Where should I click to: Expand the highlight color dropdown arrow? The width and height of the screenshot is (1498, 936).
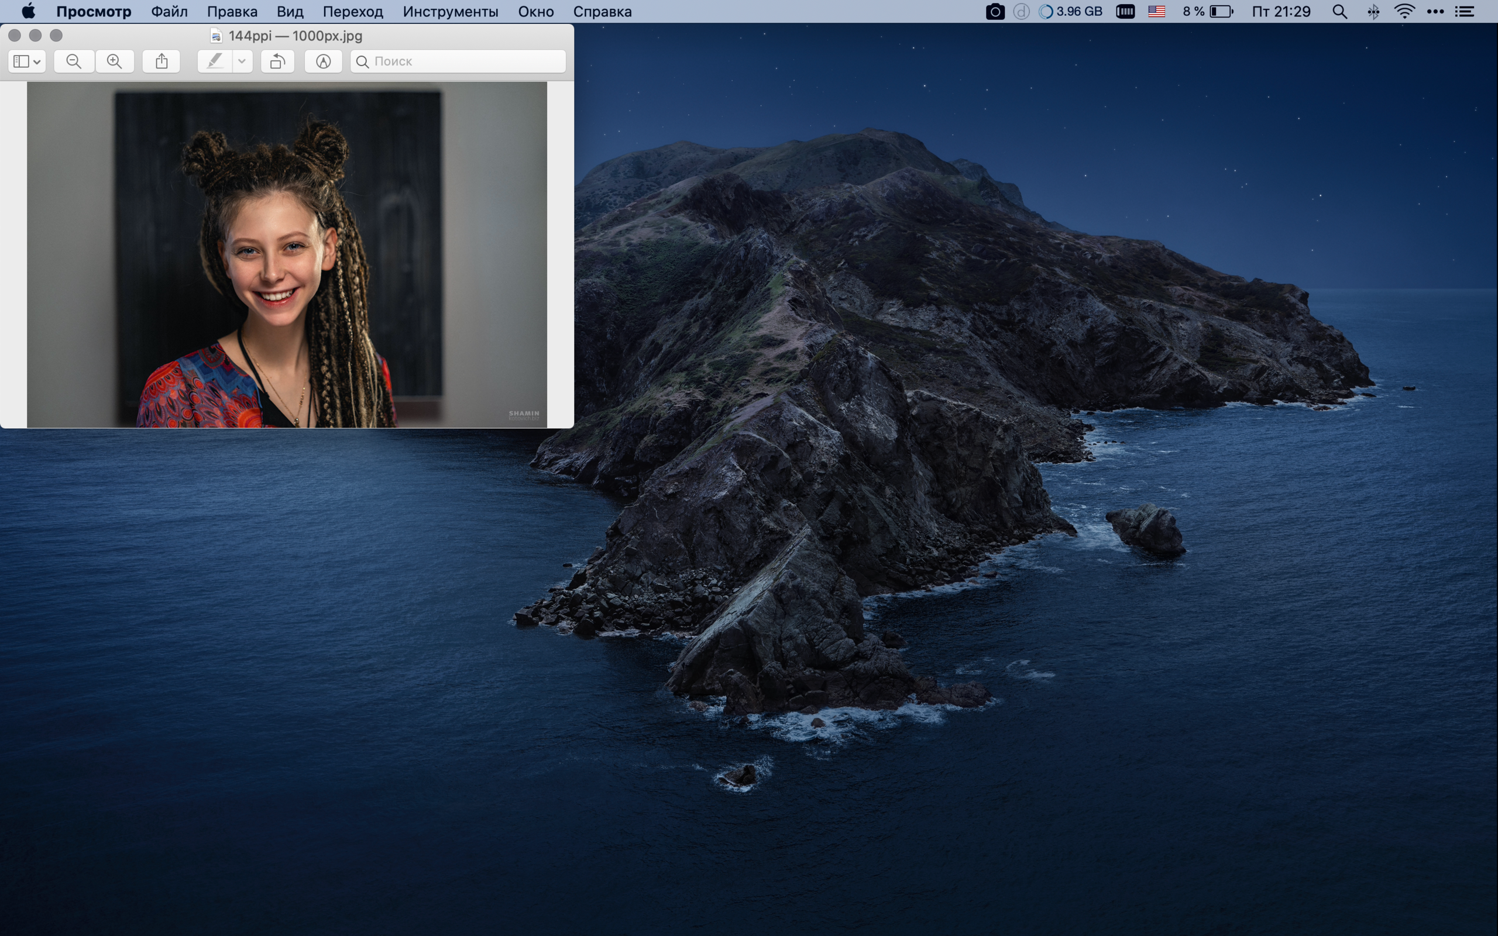pos(242,61)
